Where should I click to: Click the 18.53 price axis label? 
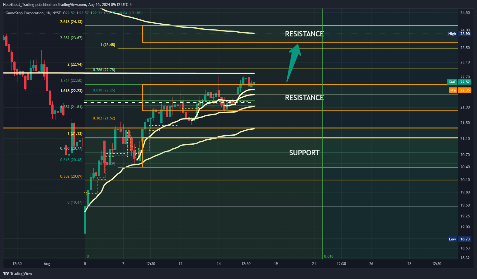465,248
